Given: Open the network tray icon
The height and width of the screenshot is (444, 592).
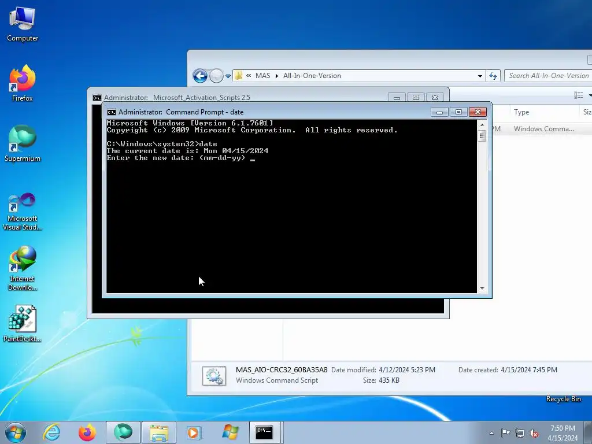Looking at the screenshot, I should 520,433.
